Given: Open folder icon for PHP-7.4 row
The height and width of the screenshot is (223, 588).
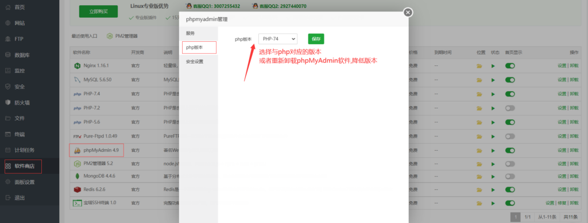Looking at the screenshot, I should [x=479, y=94].
